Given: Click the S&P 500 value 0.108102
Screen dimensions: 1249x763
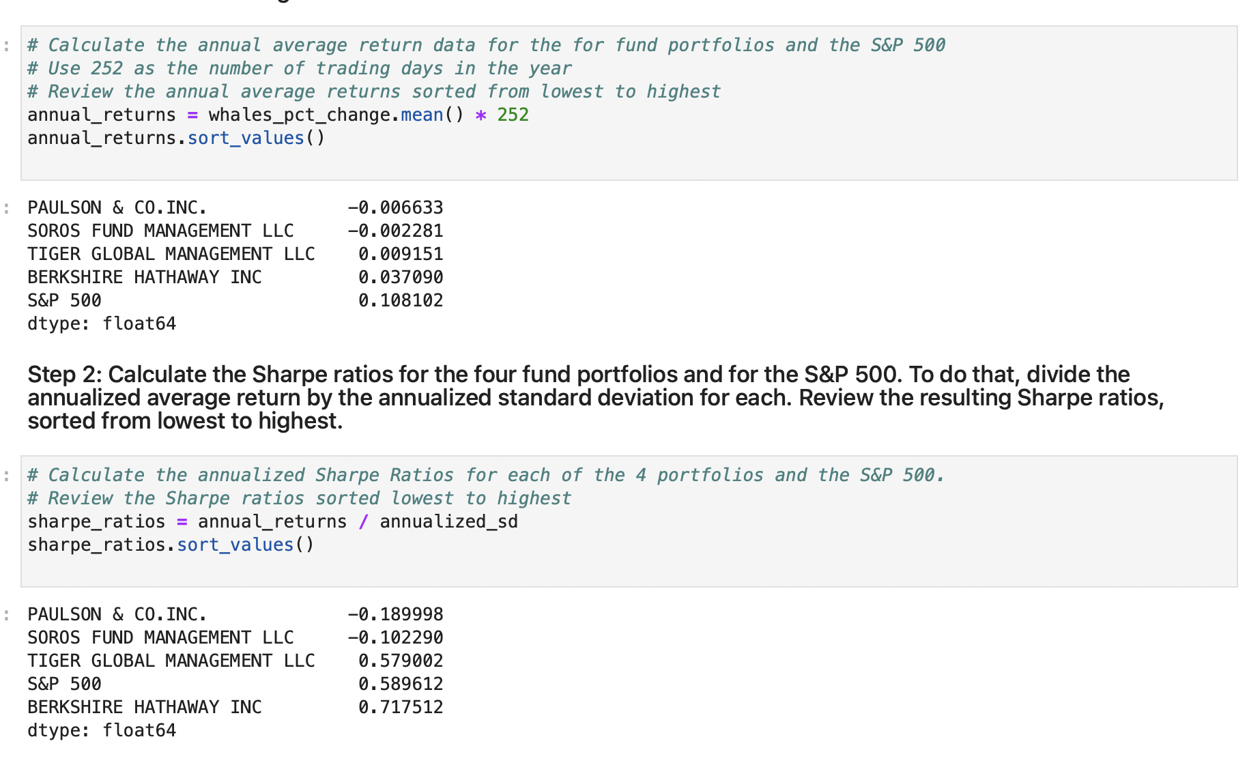Looking at the screenshot, I should coord(400,300).
